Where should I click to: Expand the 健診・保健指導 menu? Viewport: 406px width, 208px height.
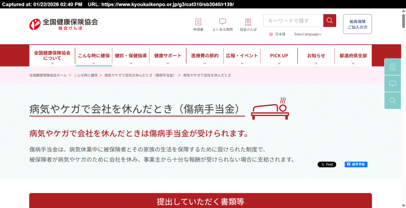131,55
